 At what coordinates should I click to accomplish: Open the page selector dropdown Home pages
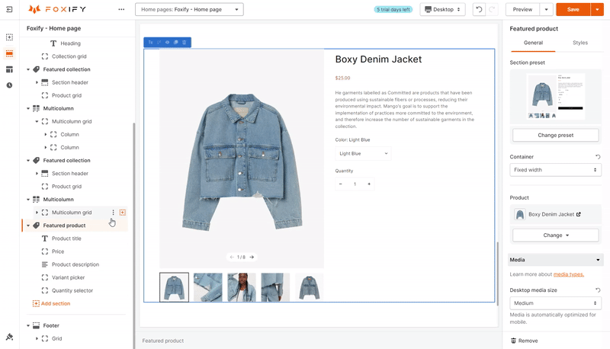pos(189,9)
